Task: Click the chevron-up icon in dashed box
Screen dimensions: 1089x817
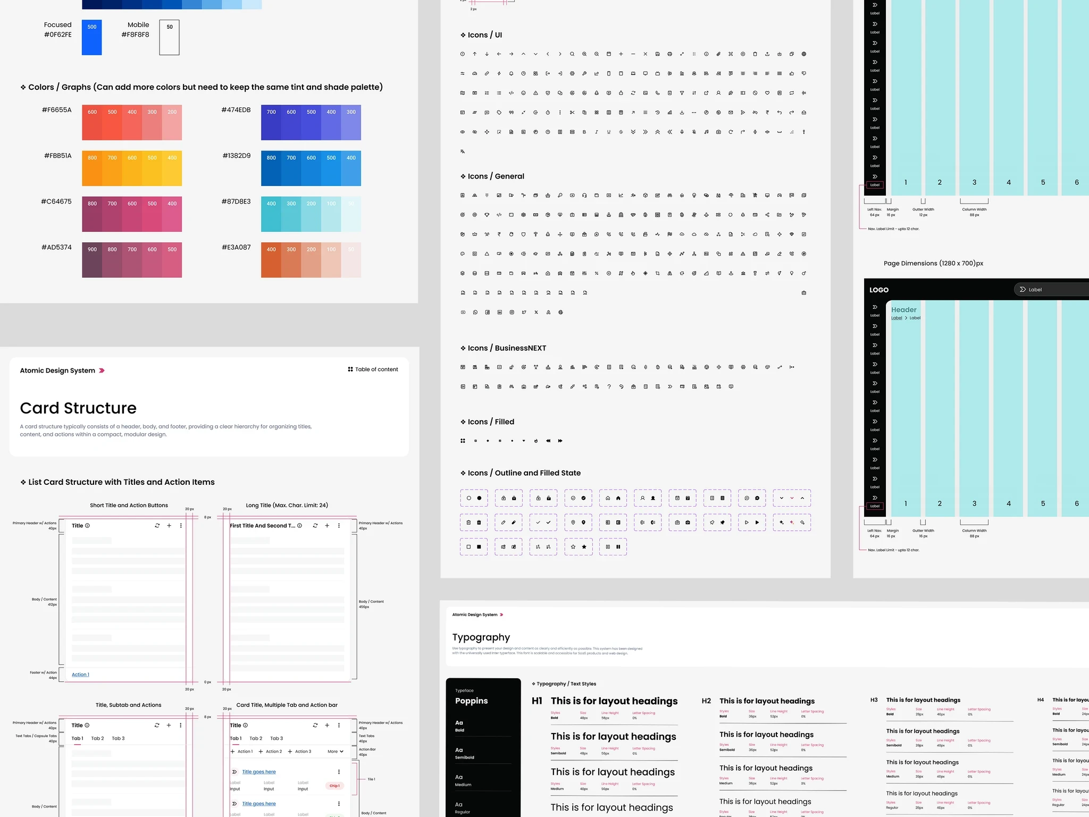Action: pyautogui.click(x=802, y=498)
